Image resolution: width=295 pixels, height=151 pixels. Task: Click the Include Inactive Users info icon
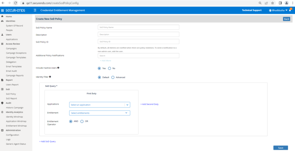[x=58, y=68]
